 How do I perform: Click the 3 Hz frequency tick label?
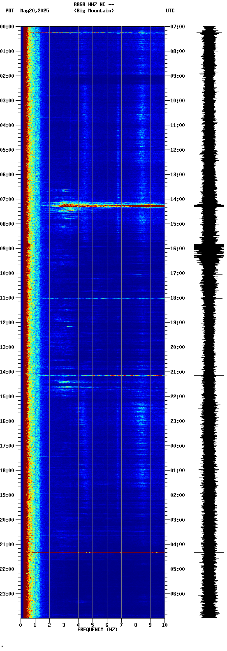point(64,625)
